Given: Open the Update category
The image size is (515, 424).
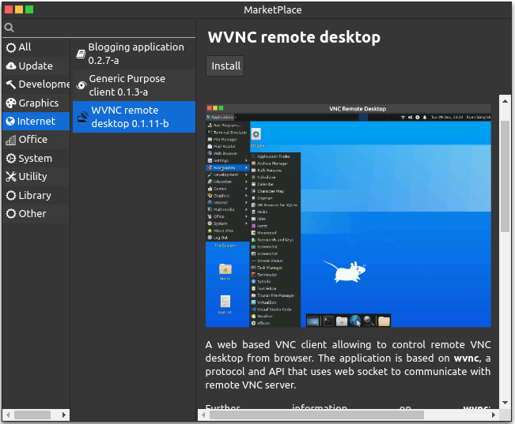Looking at the screenshot, I should coord(36,66).
